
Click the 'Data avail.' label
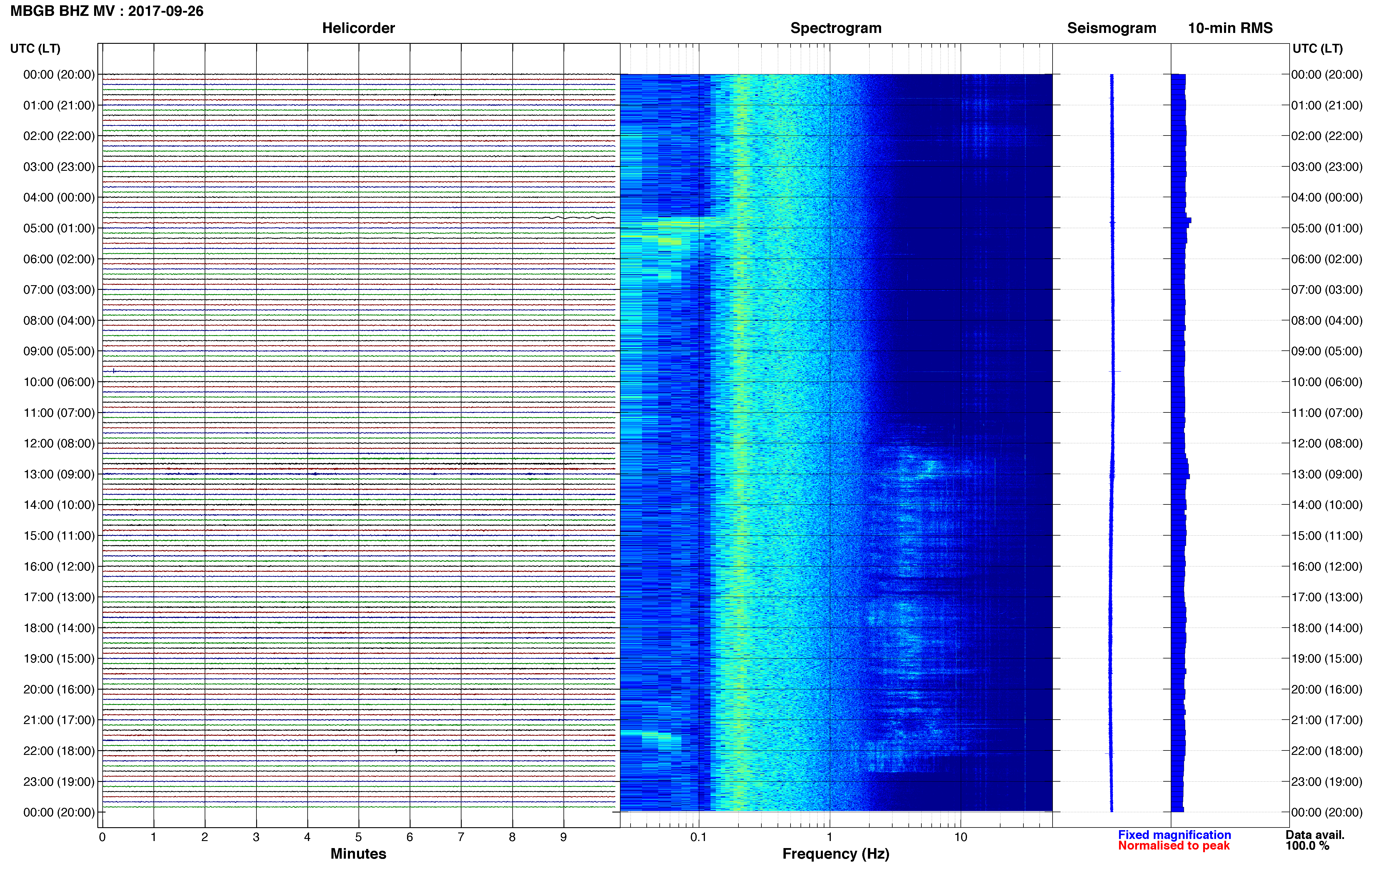1315,835
